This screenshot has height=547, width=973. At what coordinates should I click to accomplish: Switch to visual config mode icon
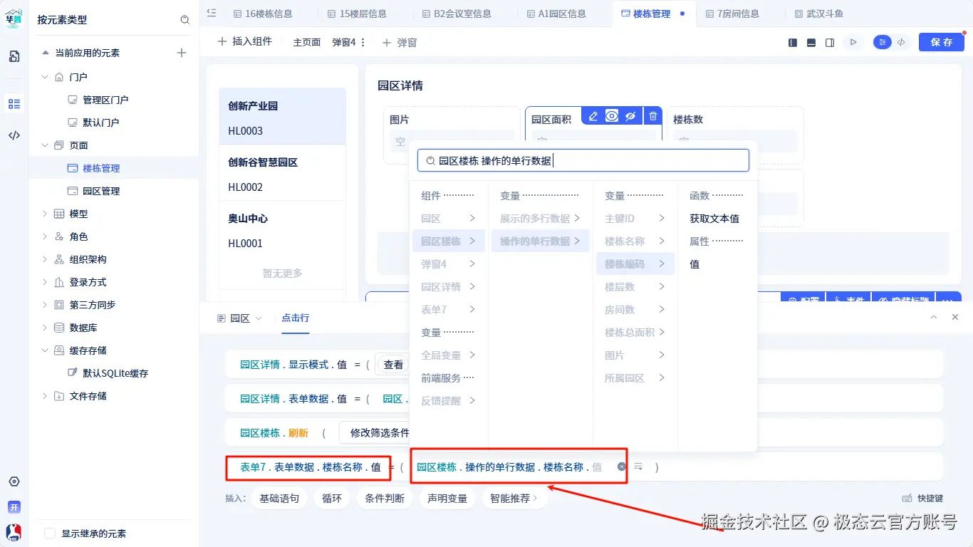[x=883, y=43]
